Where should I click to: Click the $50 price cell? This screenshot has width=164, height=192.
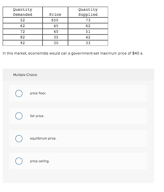tap(55, 20)
